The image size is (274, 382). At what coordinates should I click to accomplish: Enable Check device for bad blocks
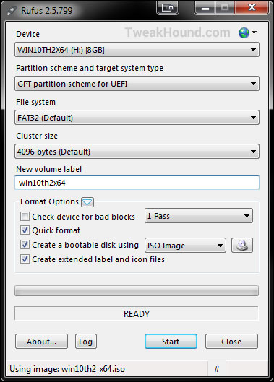click(25, 217)
